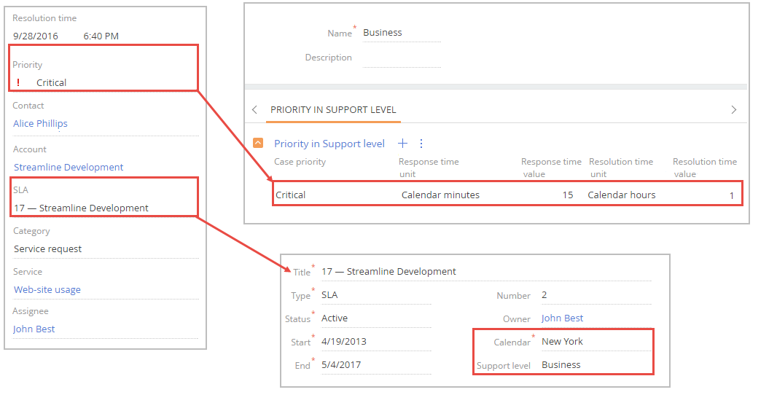
Task: Click the Resolution time date 9/28/2016
Action: point(36,36)
